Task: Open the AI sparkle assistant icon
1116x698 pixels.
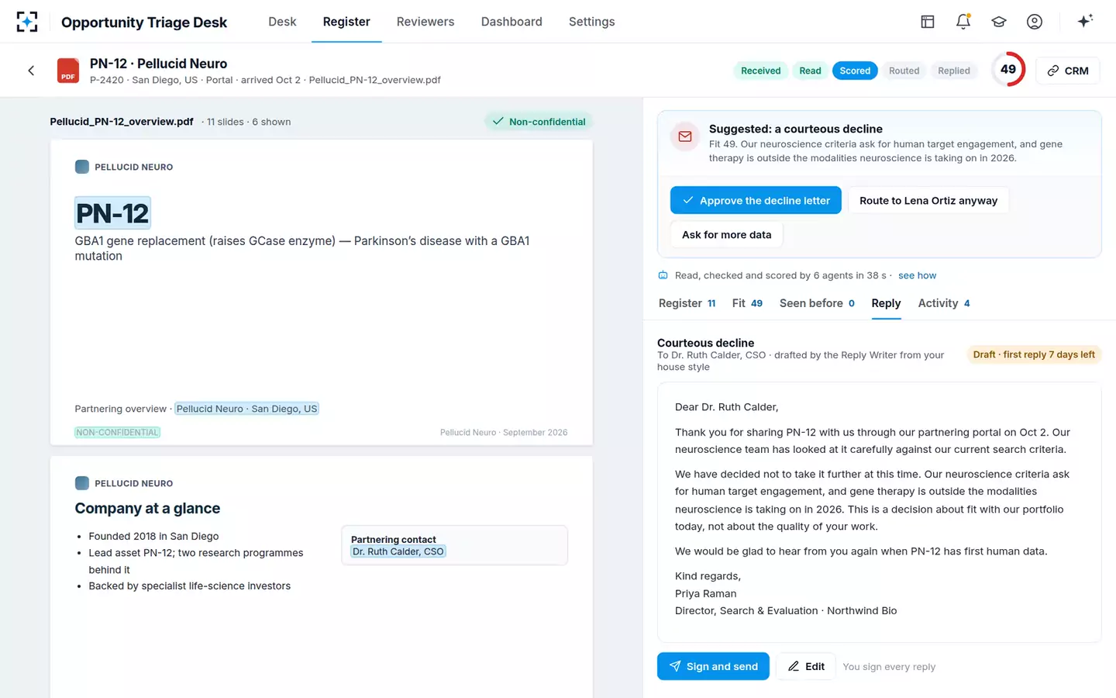Action: coord(1085,21)
